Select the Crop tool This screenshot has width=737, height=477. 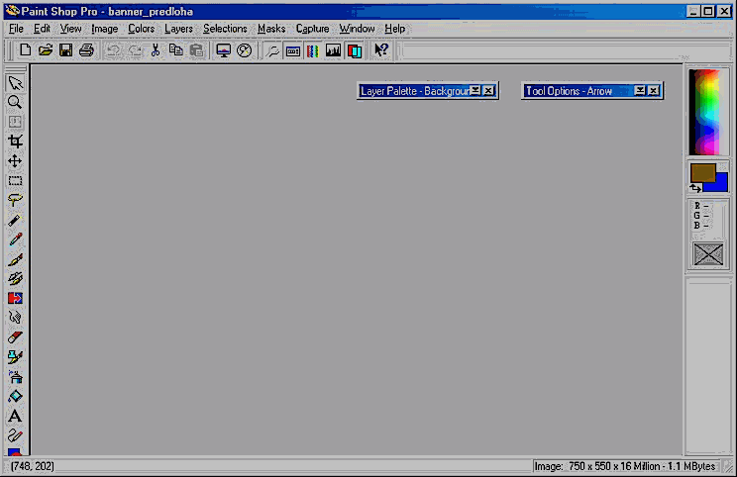15,142
